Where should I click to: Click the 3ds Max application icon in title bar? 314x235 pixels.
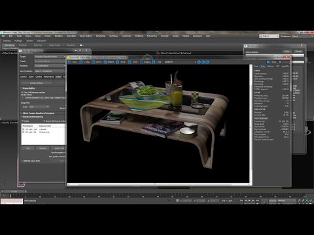[x=2, y=33]
